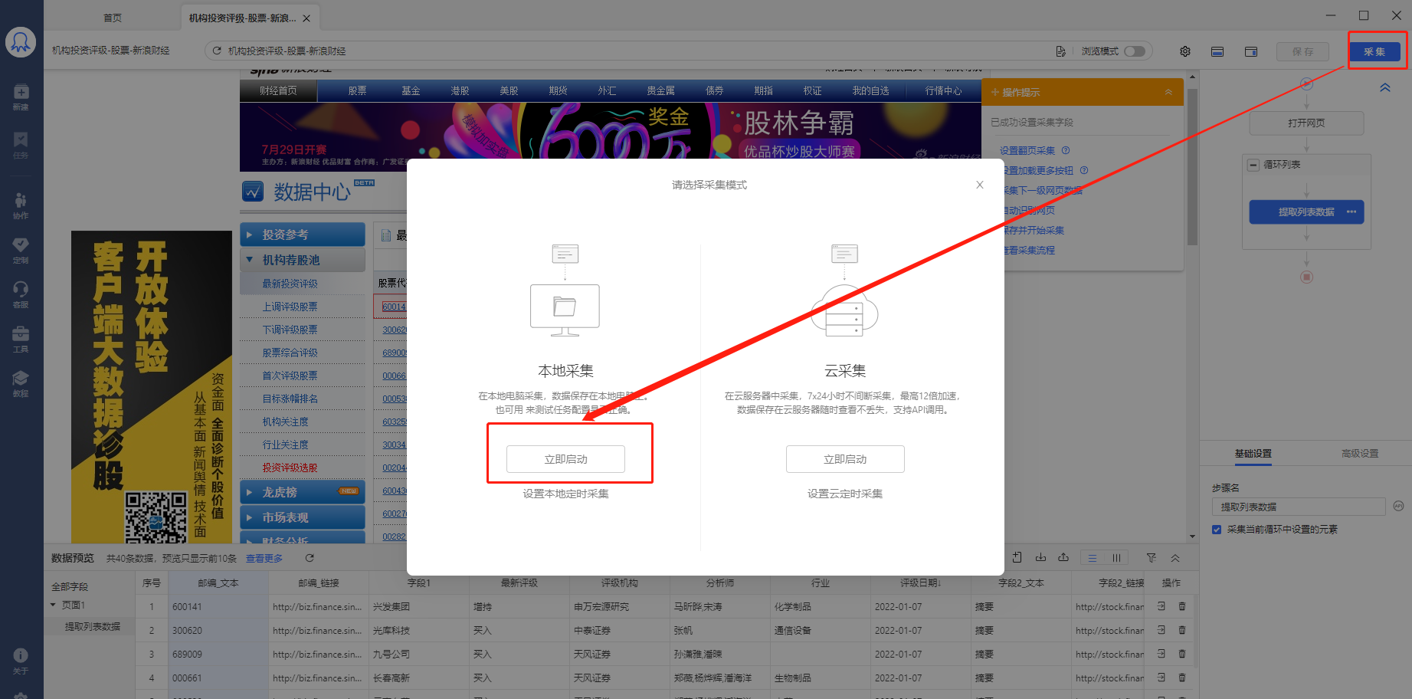This screenshot has height=699, width=1412.
Task: Open 设置云定时采集 link
Action: (x=845, y=494)
